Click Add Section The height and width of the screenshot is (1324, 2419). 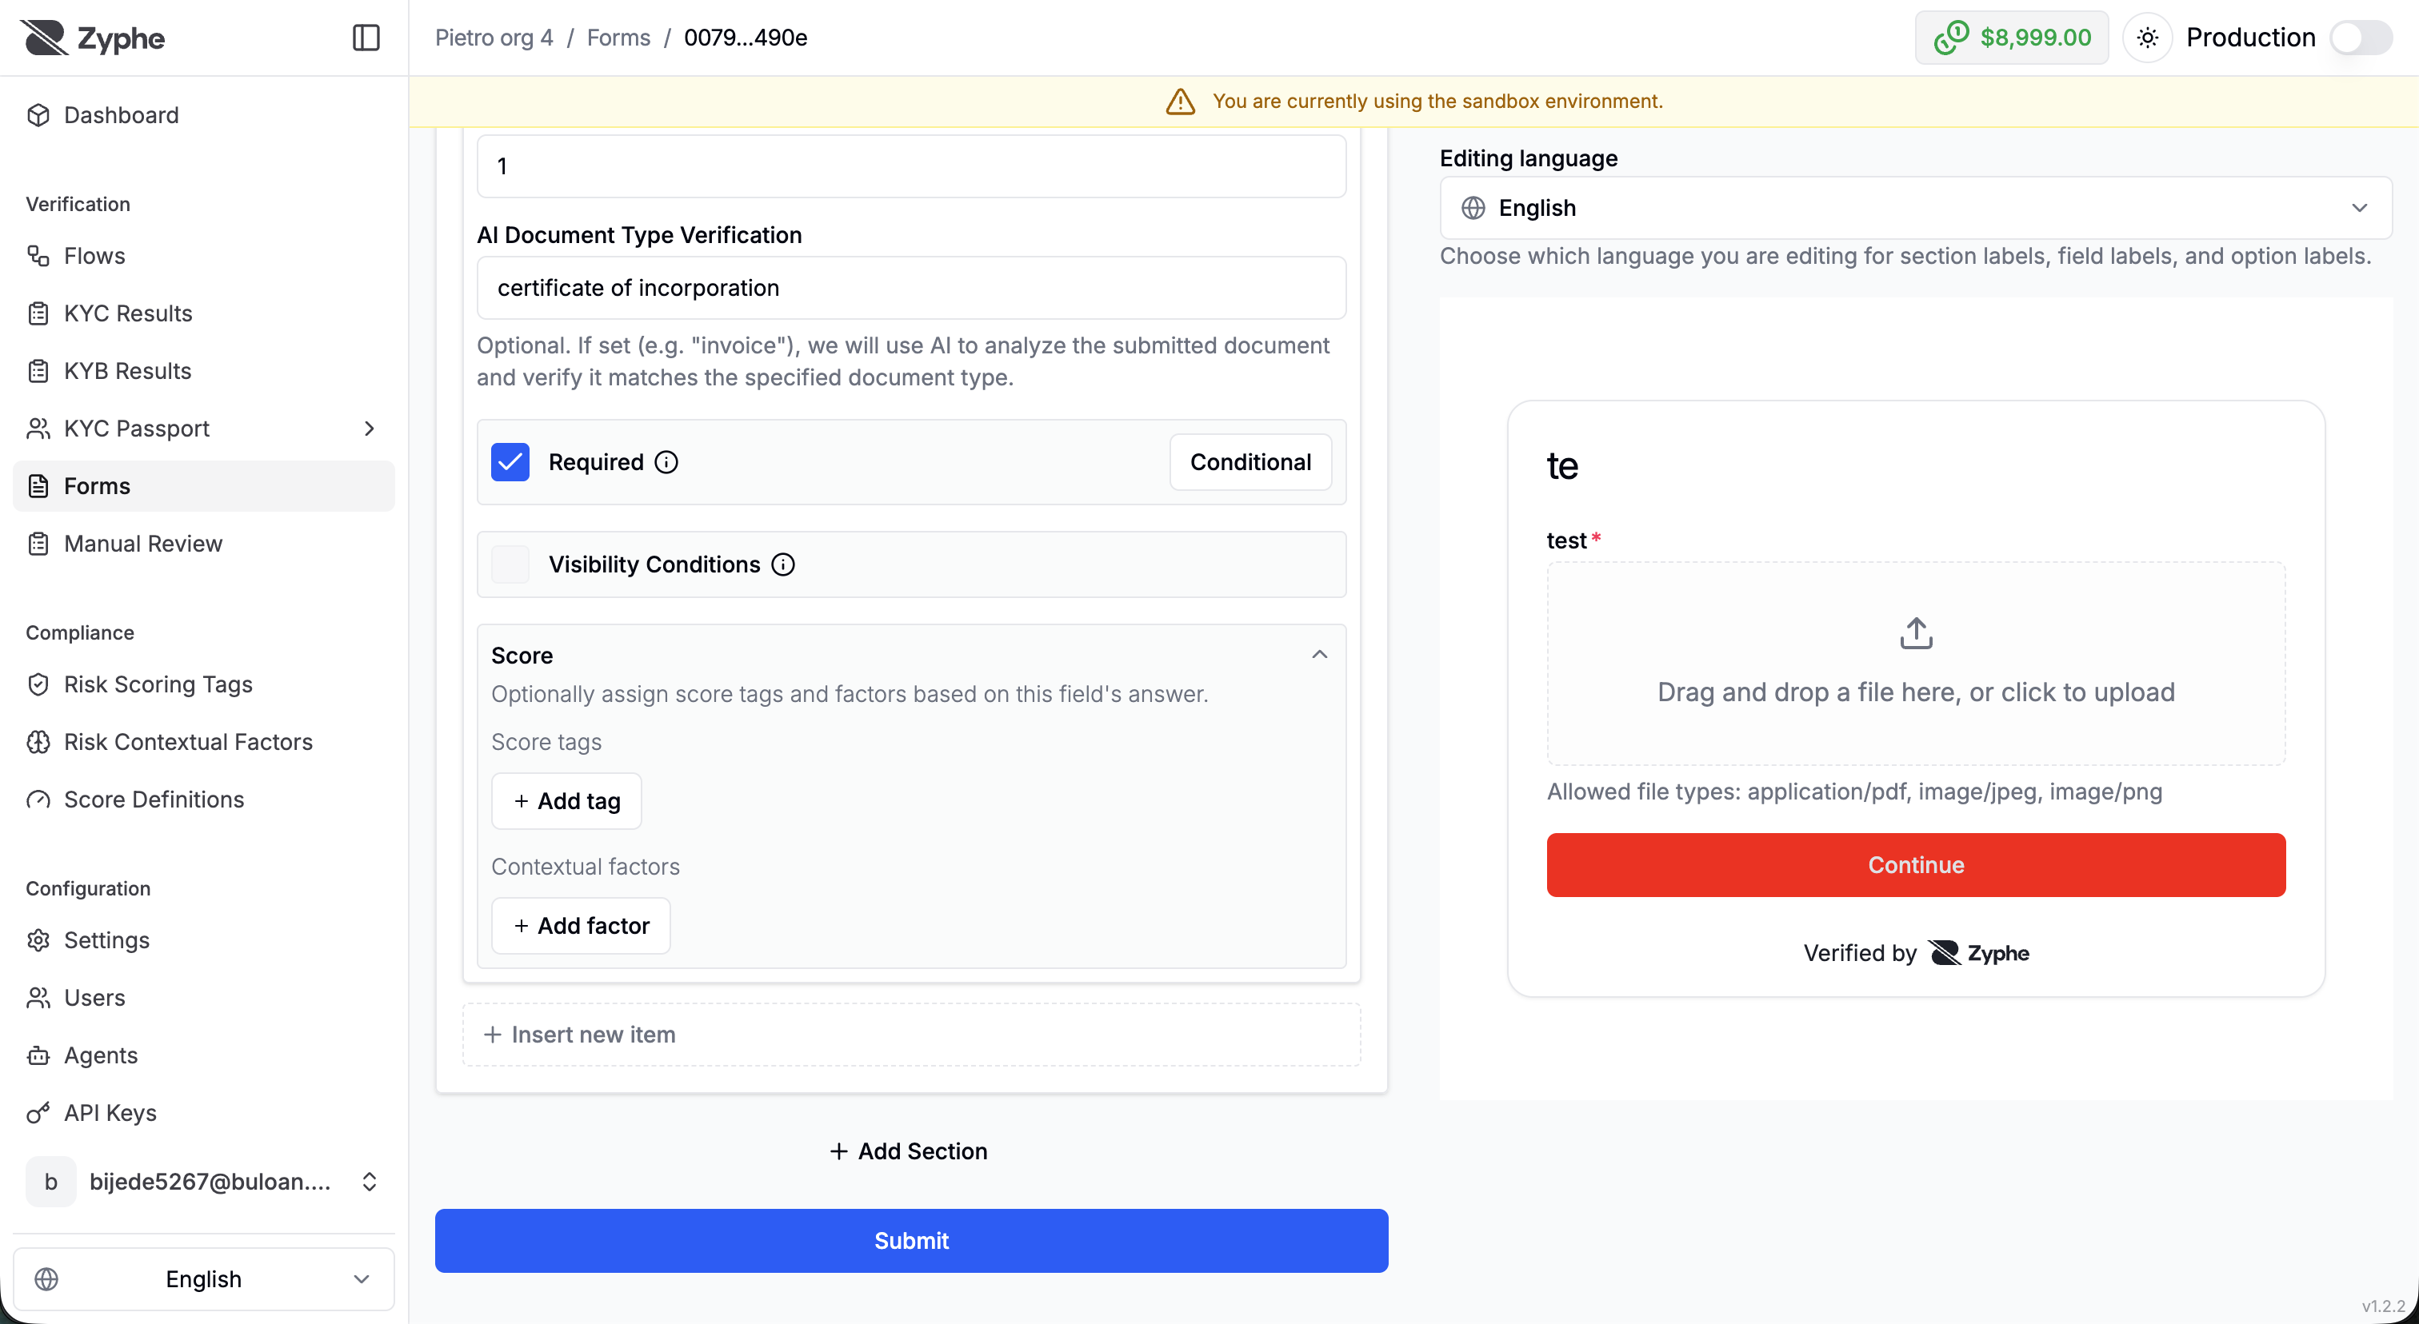click(909, 1151)
